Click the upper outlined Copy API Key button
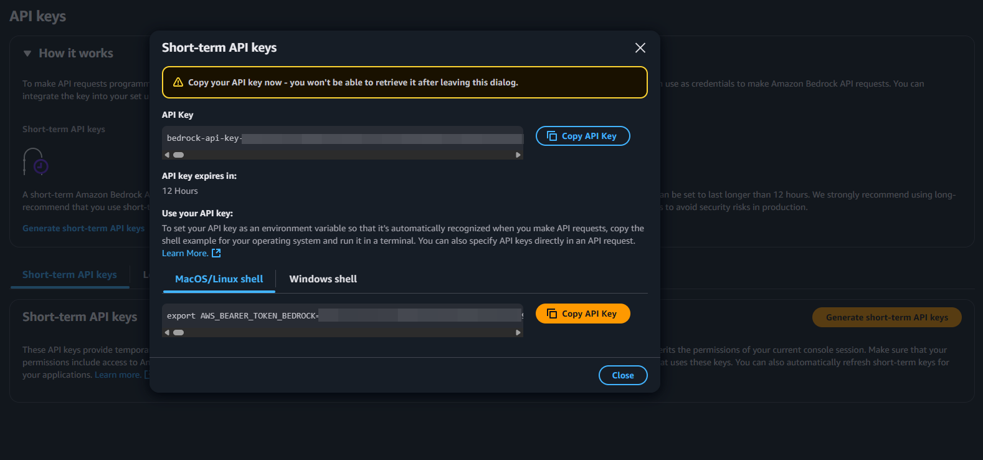 (582, 136)
